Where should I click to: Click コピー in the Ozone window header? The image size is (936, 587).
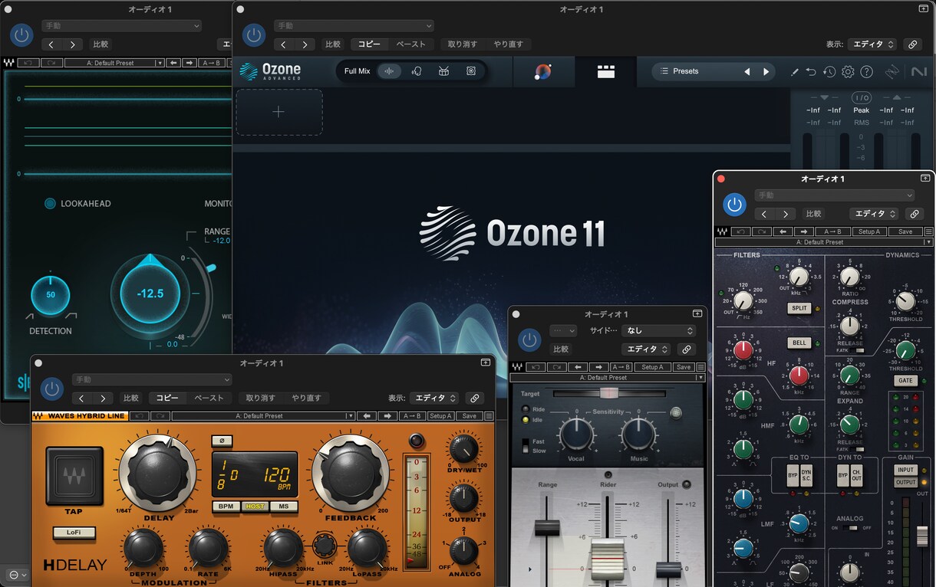369,44
